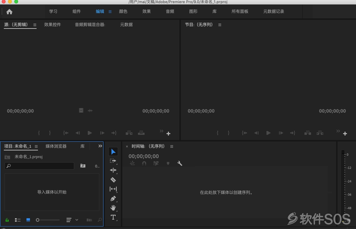The image size is (356, 229).
Task: Toggle nest-or-individual-clips insert mode
Action: (132, 163)
